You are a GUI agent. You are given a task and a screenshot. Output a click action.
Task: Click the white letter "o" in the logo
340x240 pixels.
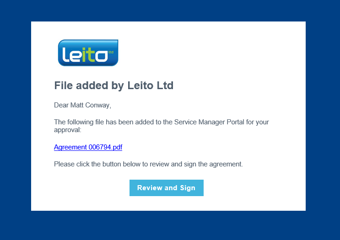click(x=102, y=56)
